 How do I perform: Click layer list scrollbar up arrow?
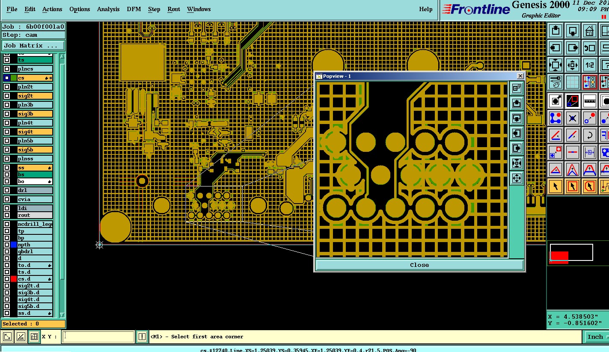62,56
